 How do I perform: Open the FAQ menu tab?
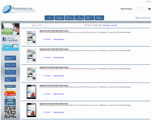point(79,18)
